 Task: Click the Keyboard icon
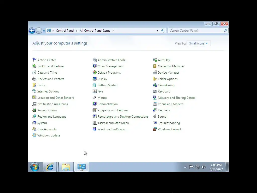pyautogui.click(x=155, y=91)
